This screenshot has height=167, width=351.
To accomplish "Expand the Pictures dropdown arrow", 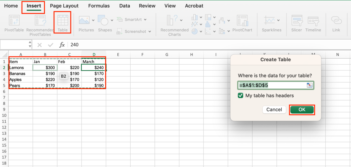I will 93,21.
